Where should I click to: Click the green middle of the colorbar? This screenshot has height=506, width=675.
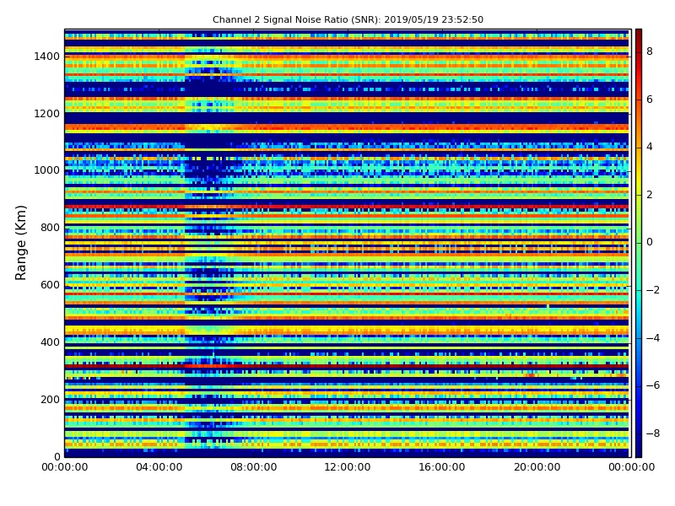click(639, 242)
